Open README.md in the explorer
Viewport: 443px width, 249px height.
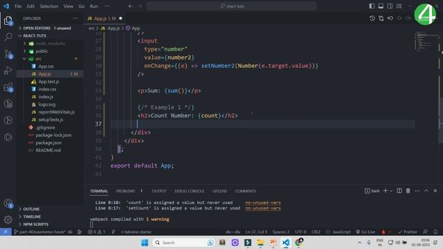tap(48, 150)
